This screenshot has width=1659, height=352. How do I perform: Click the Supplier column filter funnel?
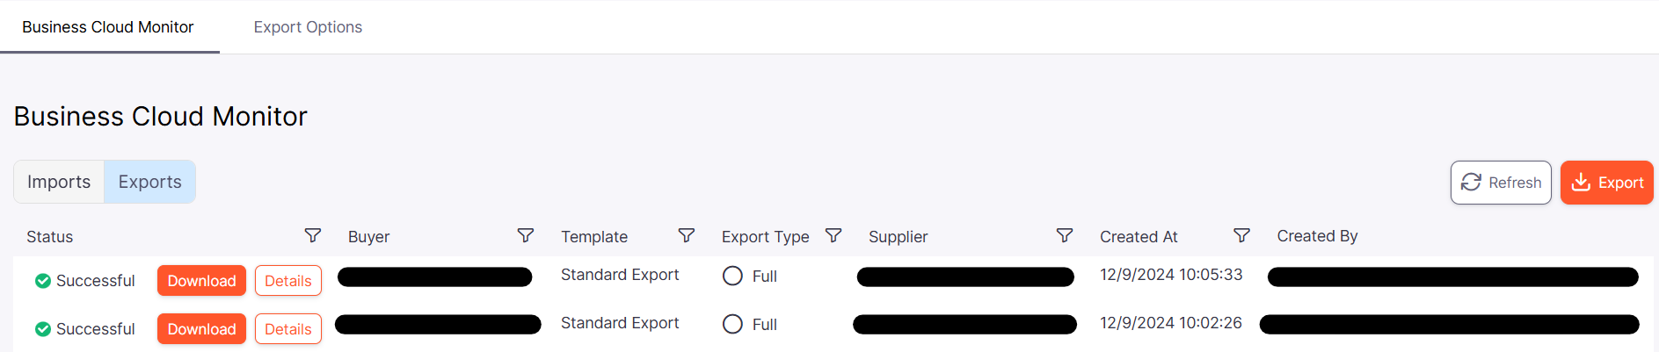(1065, 235)
